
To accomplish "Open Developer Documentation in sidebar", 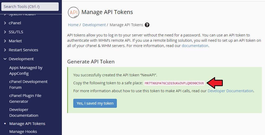I will point(24,113).
